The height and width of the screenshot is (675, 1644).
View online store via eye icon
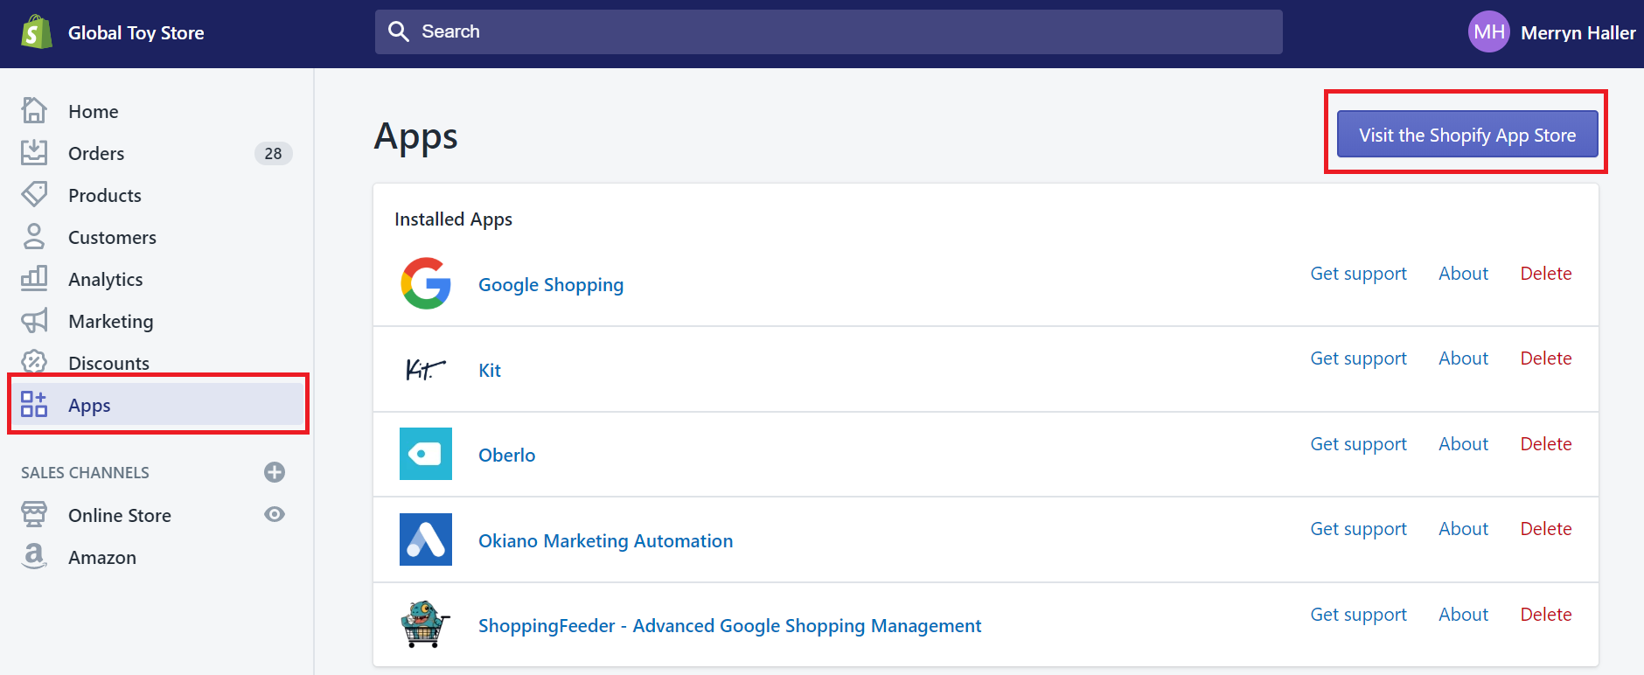[x=275, y=514]
